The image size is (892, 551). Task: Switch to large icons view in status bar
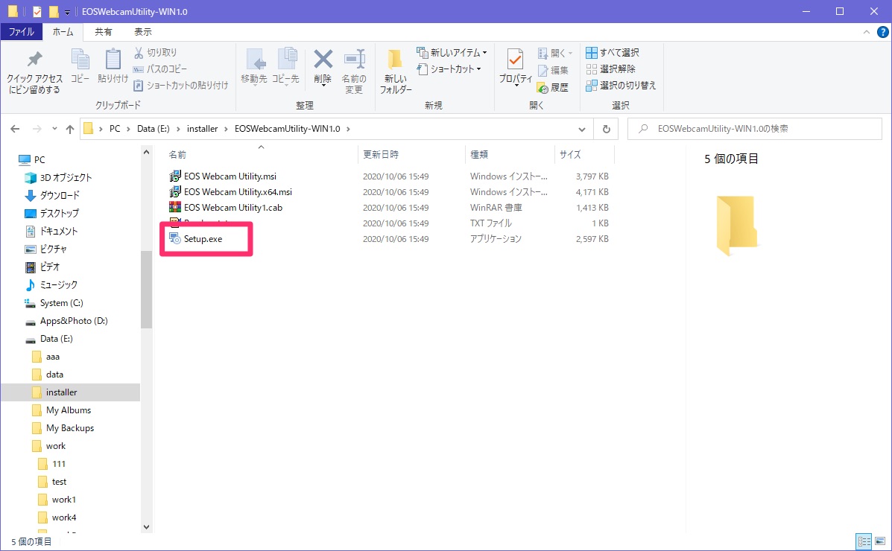pos(880,541)
